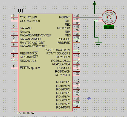Click the RE1/AN6/WR pin label
The height and width of the screenshot is (117, 127).
pos(29,57)
